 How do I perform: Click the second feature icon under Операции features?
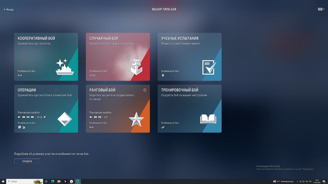tap(24, 127)
